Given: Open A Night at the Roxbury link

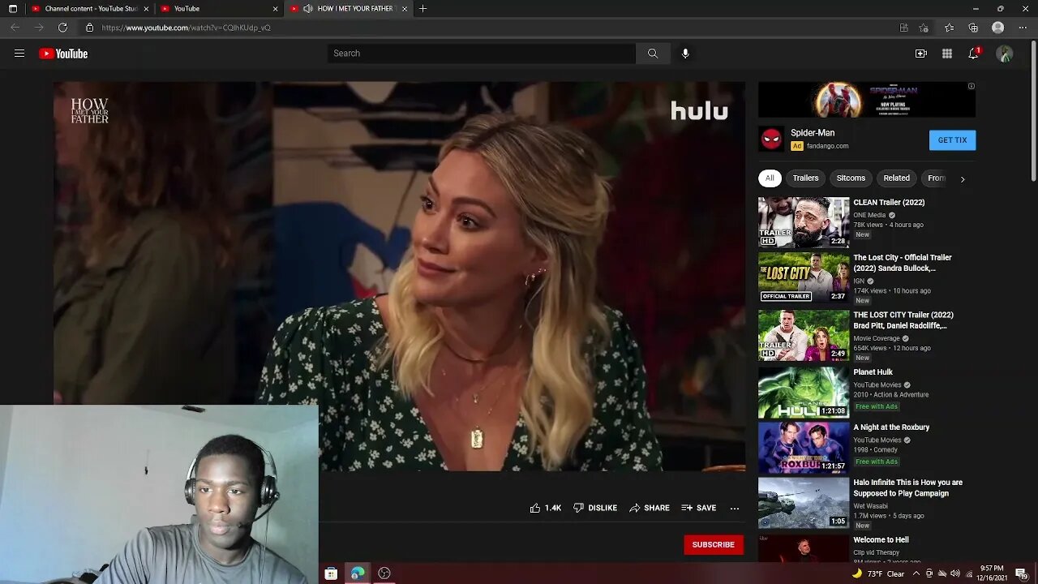Looking at the screenshot, I should coord(891,427).
